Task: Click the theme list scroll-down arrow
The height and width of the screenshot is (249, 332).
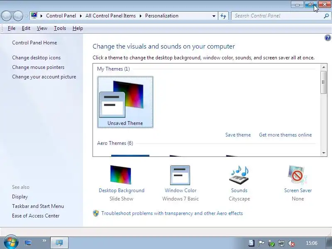Action: (x=324, y=153)
